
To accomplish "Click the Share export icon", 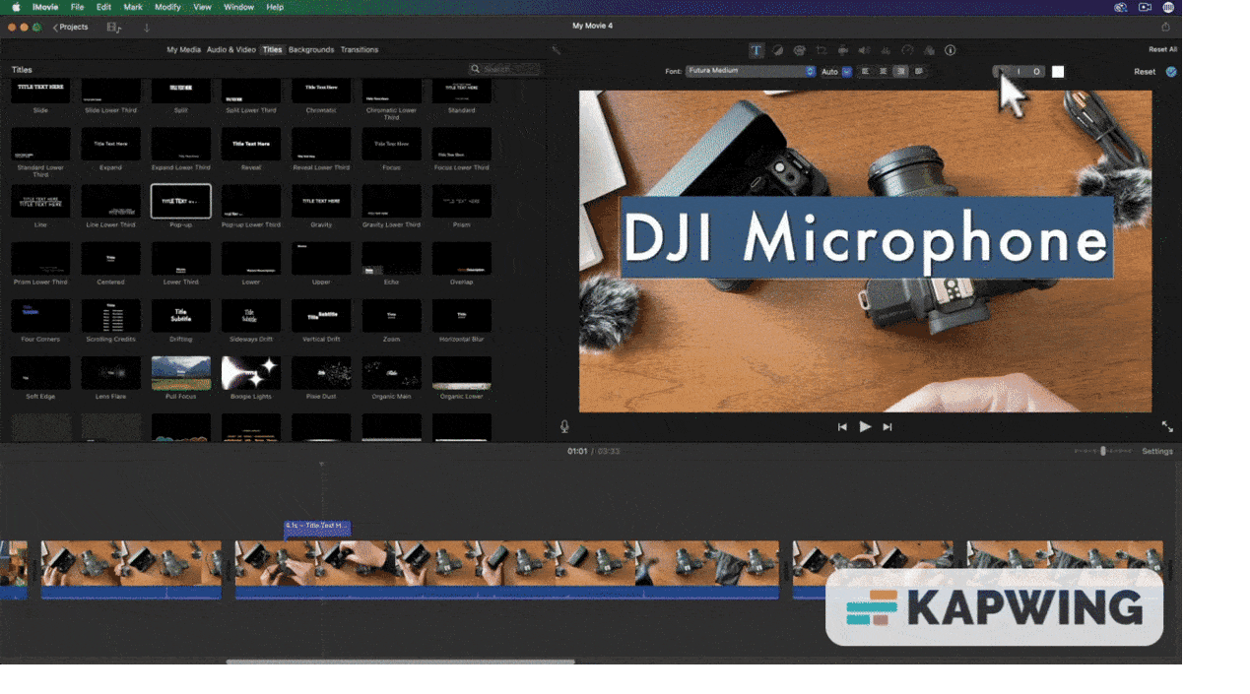I will click(1166, 27).
